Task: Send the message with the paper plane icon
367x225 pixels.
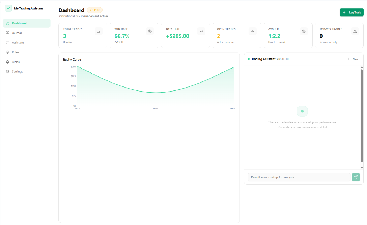Action: coord(356,177)
